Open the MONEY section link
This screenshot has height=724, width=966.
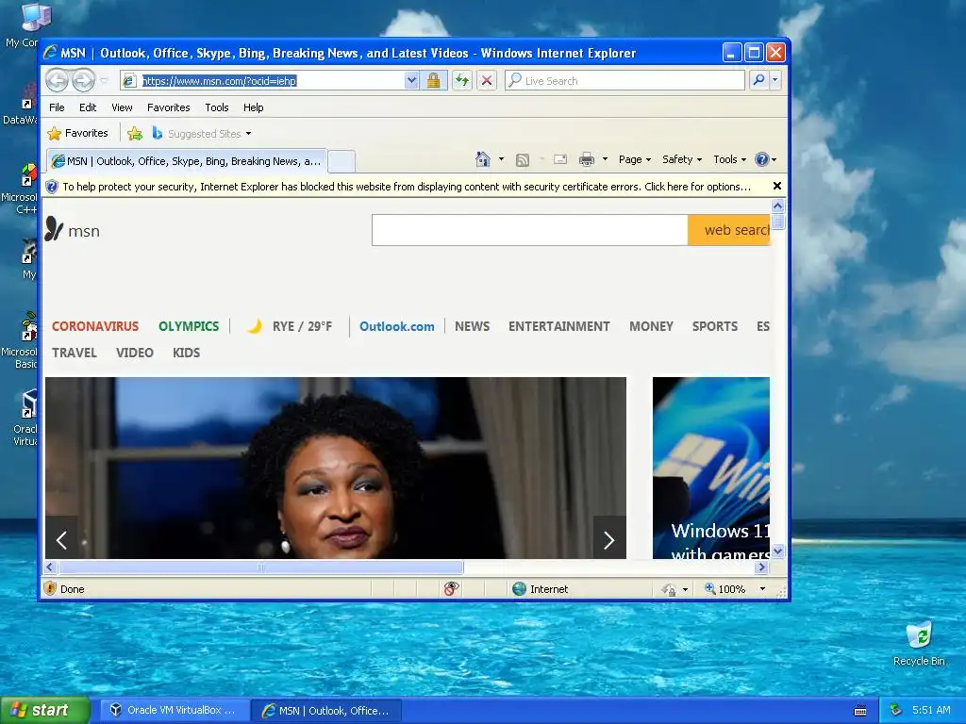tap(651, 326)
